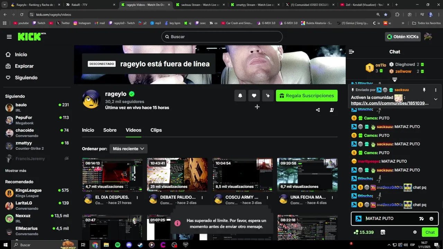Click the 15.339 channel points balance

363,232
